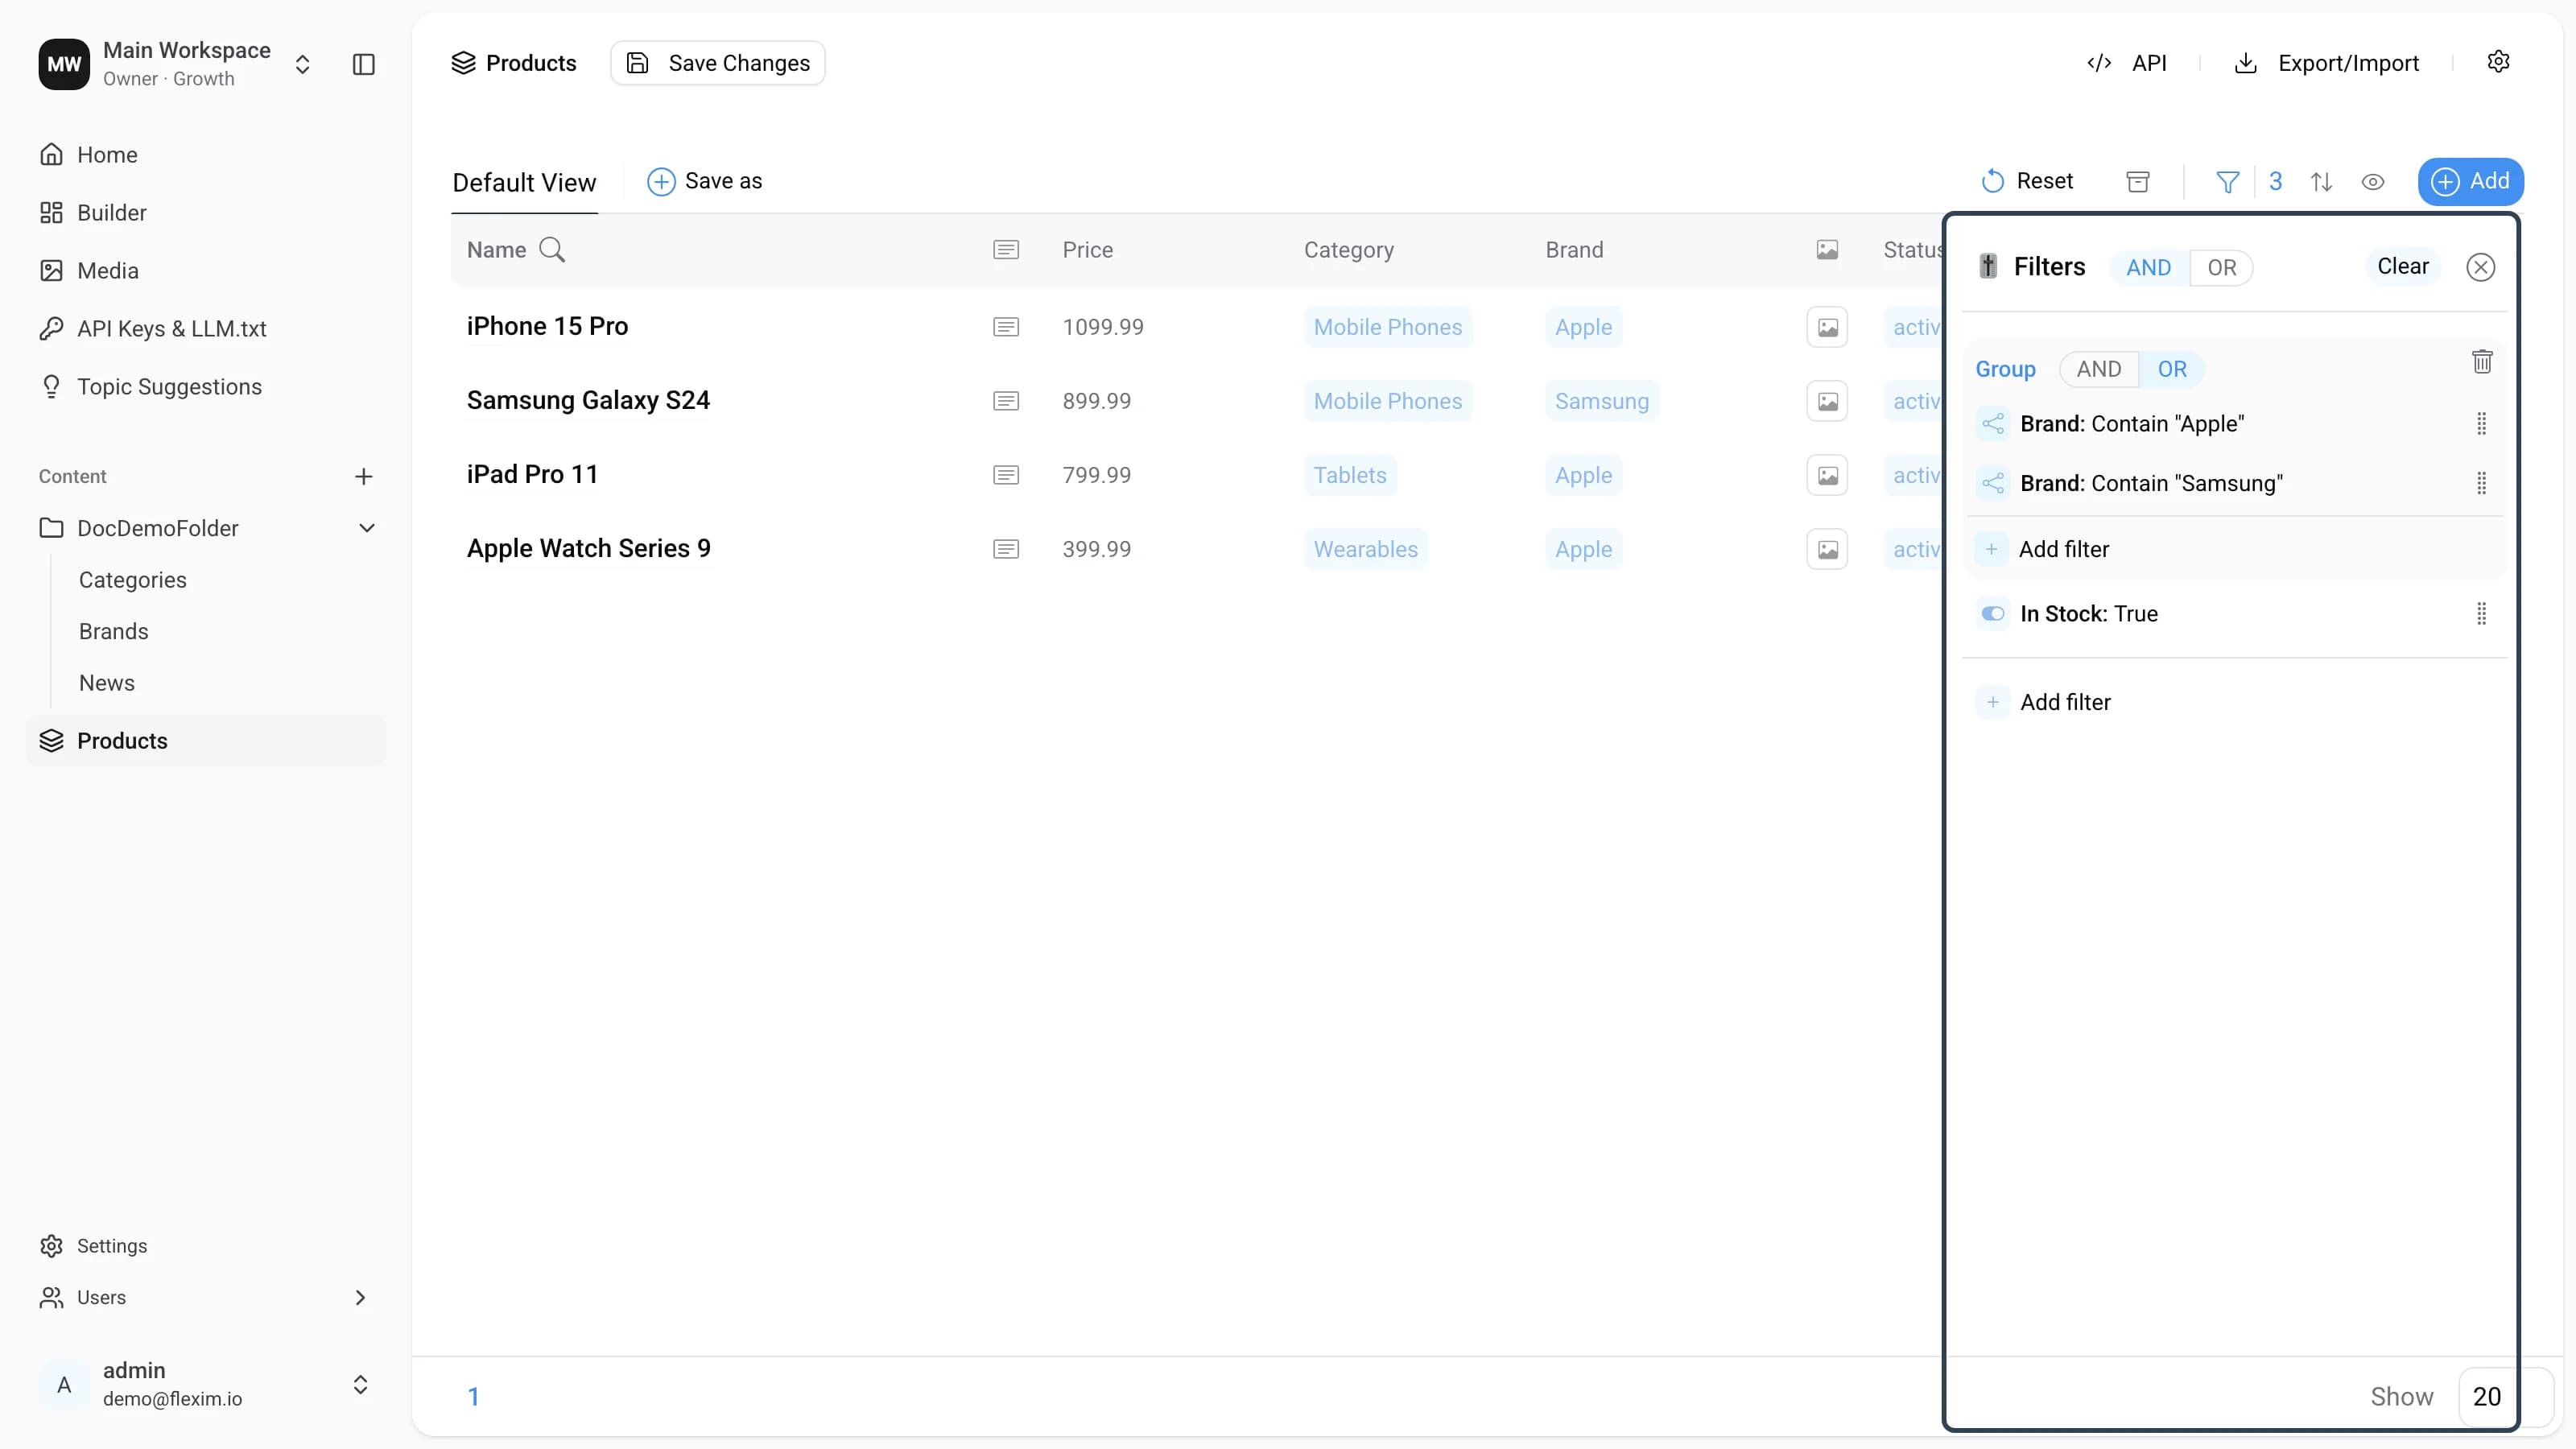This screenshot has height=1449, width=2576.
Task: Click the plus icon next to Content
Action: click(x=364, y=477)
